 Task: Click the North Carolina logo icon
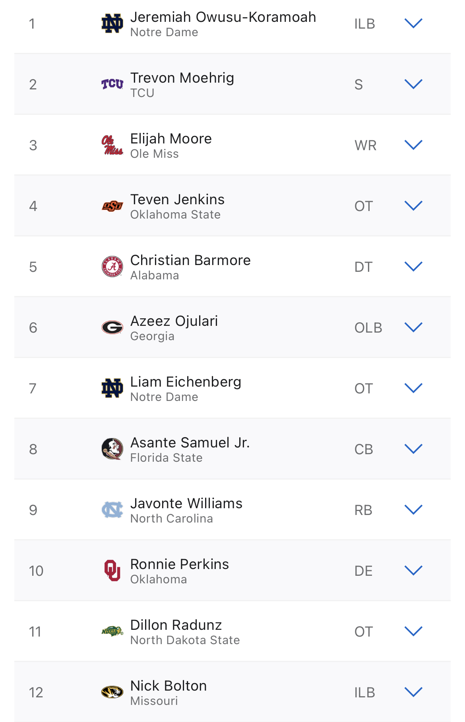coord(112,510)
